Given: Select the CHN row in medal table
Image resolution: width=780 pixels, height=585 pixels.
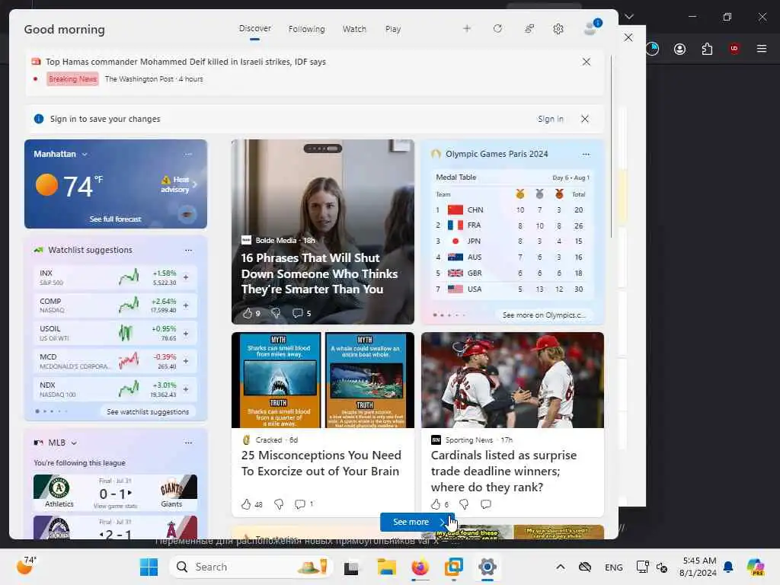Looking at the screenshot, I should (513, 210).
